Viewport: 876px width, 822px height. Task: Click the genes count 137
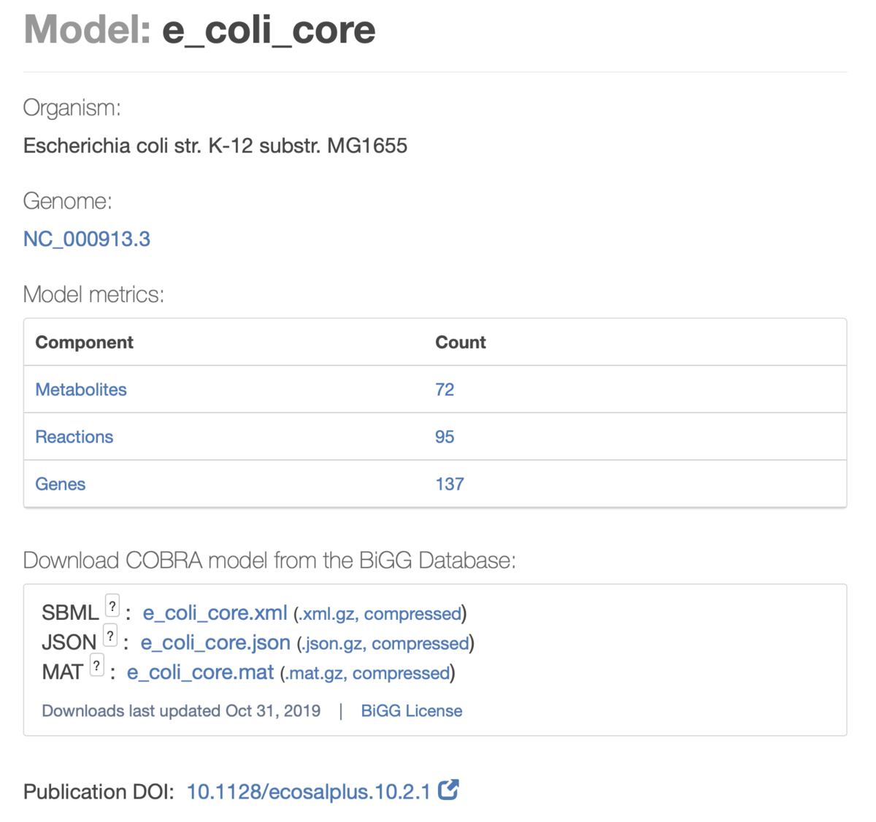tap(450, 484)
